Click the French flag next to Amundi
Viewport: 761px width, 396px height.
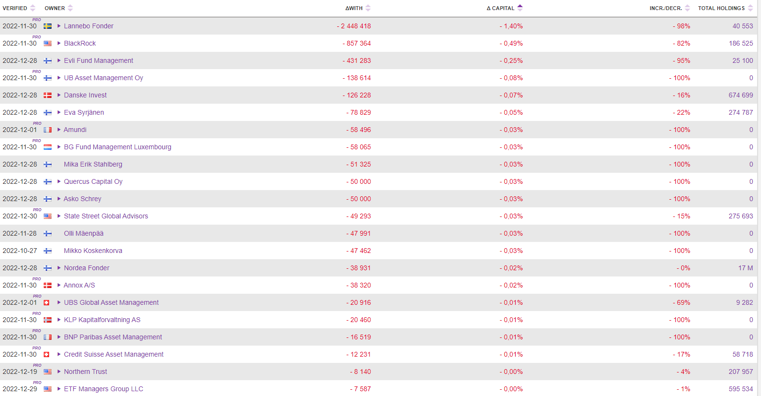click(48, 130)
